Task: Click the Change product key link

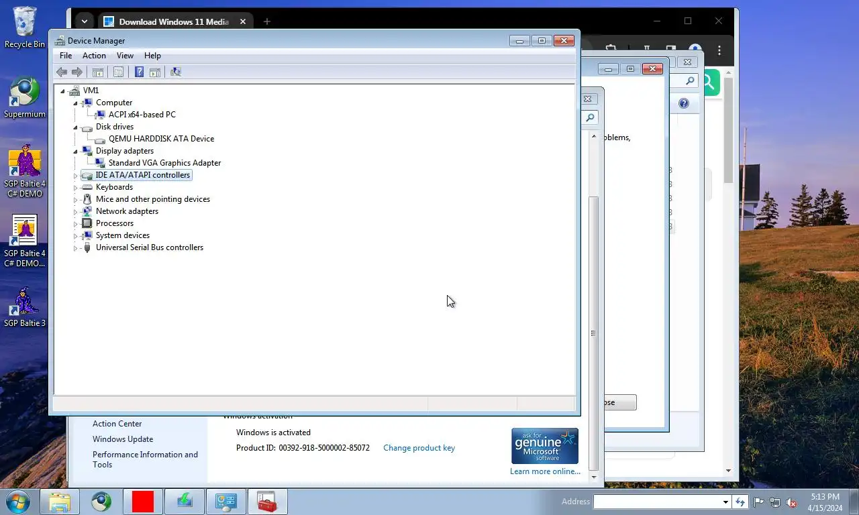Action: (419, 448)
